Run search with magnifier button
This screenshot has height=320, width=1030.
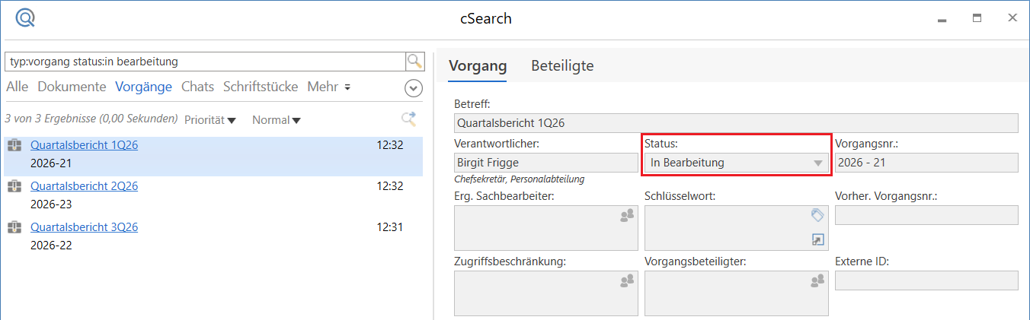414,62
